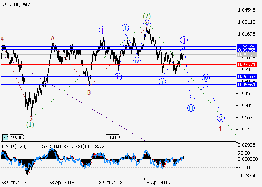Select the circled iii label beside 0.93065
Image resolution: width=262 pixels, height=187 pixels.
pyautogui.click(x=191, y=108)
